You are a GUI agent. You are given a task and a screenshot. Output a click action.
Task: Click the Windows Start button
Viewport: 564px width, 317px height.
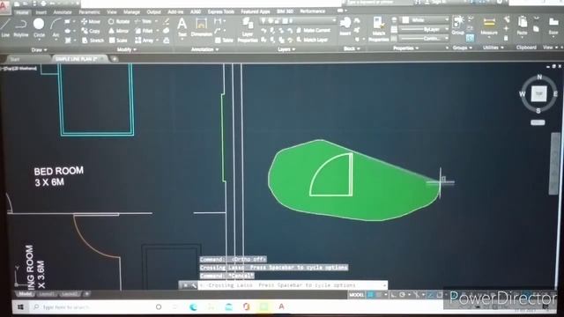[x=20, y=307]
